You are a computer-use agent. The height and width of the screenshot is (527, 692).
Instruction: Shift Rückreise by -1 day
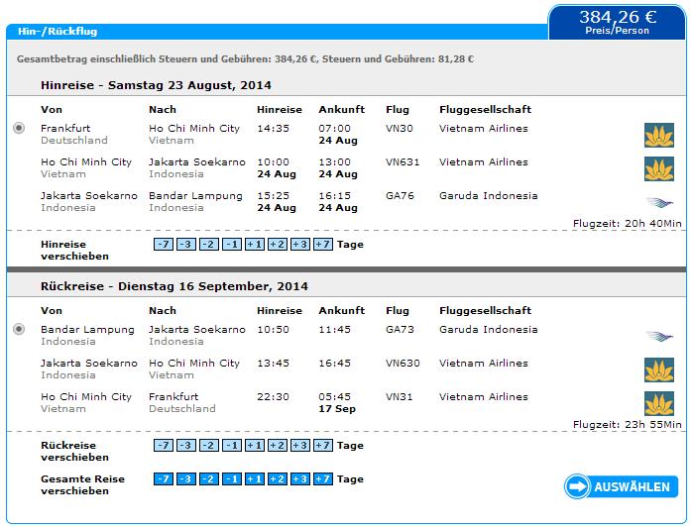coord(232,446)
